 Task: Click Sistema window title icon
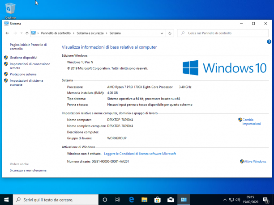coord(6,24)
